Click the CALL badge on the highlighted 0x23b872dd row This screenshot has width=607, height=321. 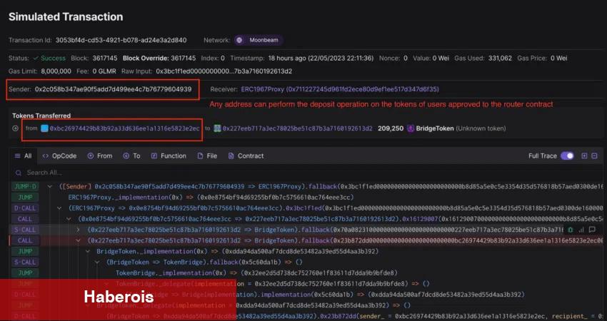pyautogui.click(x=25, y=240)
